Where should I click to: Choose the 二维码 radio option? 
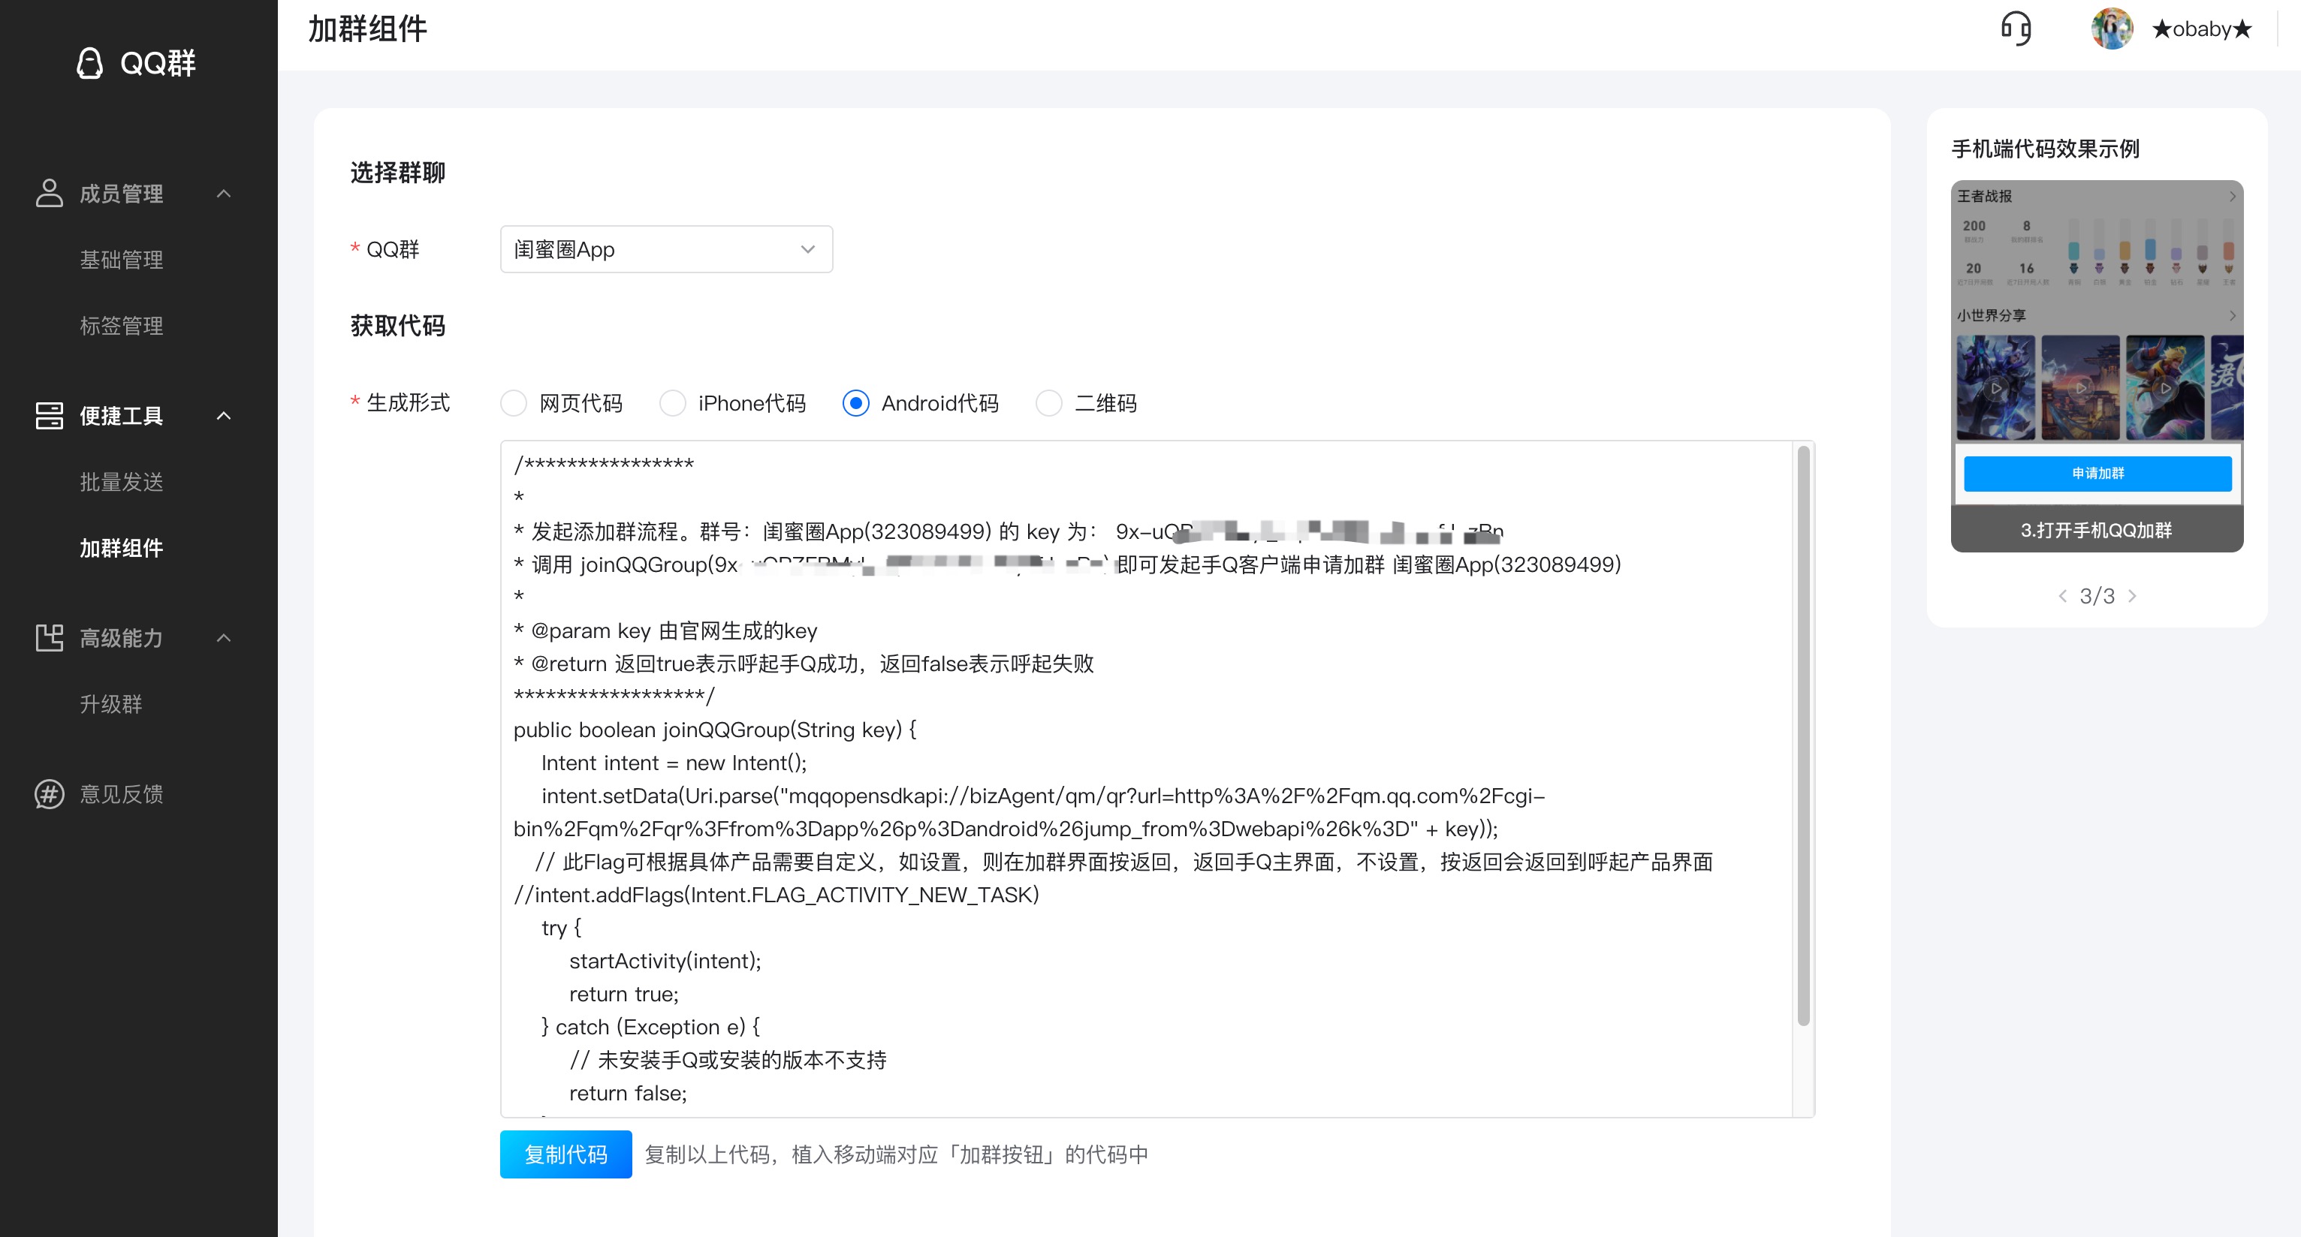tap(1048, 403)
